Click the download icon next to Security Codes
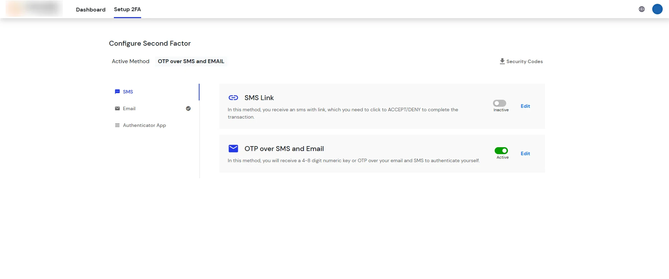This screenshot has height=279, width=669. [x=502, y=61]
